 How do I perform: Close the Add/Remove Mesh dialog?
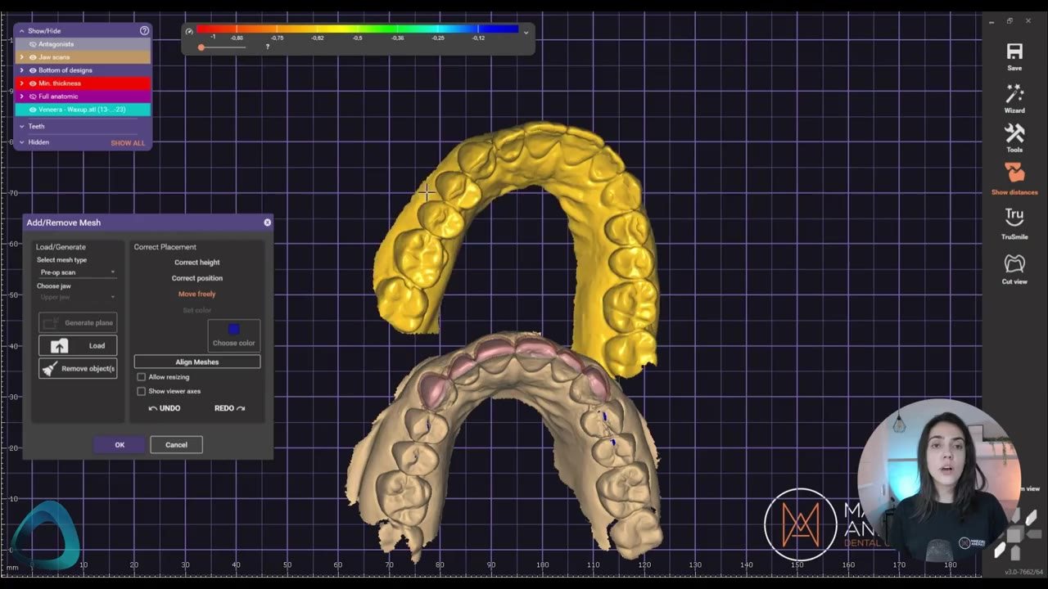[x=267, y=223]
